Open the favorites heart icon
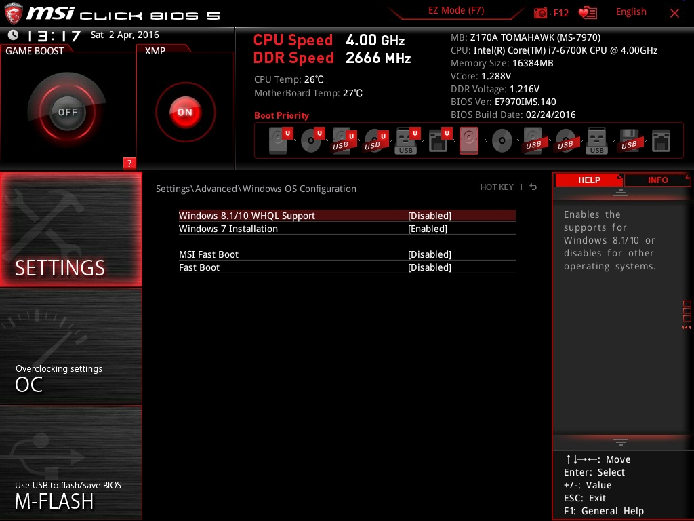 click(588, 13)
